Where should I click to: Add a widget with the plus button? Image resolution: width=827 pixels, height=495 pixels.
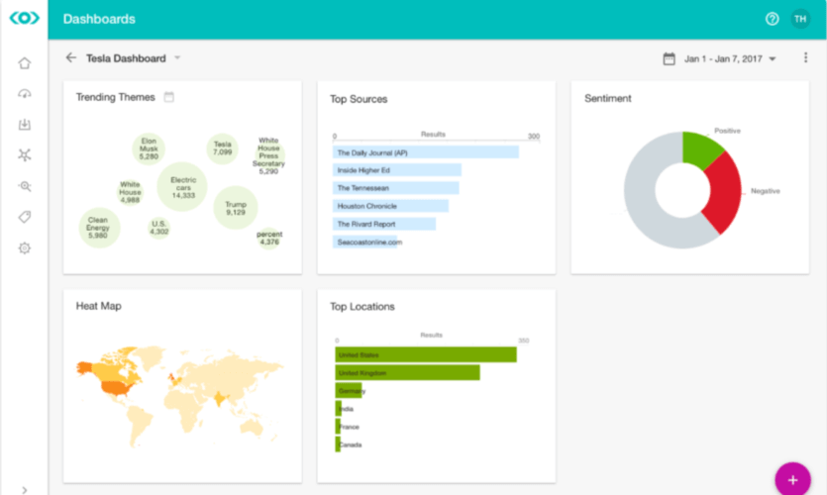(x=792, y=478)
